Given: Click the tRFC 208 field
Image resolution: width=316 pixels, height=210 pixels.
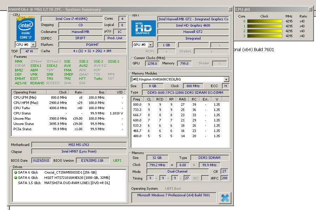Looking at the screenshot, I should [224, 178].
